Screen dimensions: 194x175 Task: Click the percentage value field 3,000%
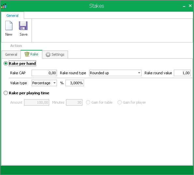75,83
